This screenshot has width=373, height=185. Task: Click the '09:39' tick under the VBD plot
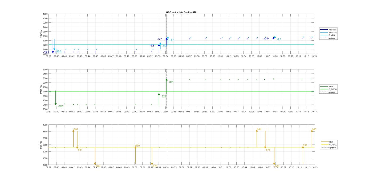tap(48, 56)
